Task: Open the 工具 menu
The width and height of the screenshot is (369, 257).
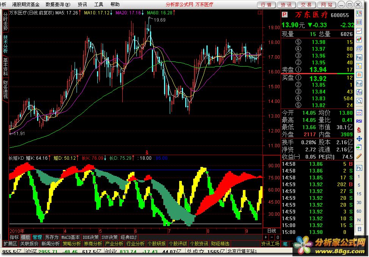Action: tap(99, 5)
